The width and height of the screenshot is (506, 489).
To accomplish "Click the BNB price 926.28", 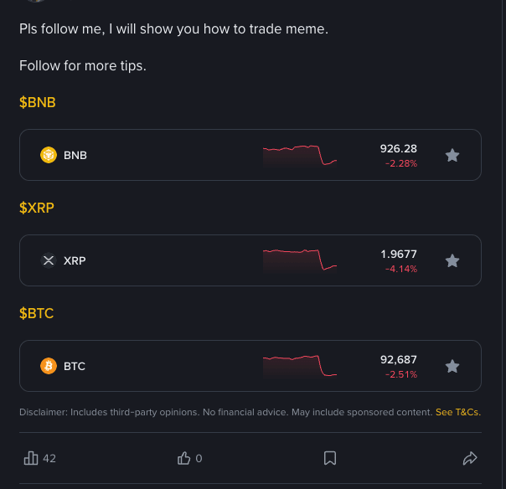I will [398, 149].
